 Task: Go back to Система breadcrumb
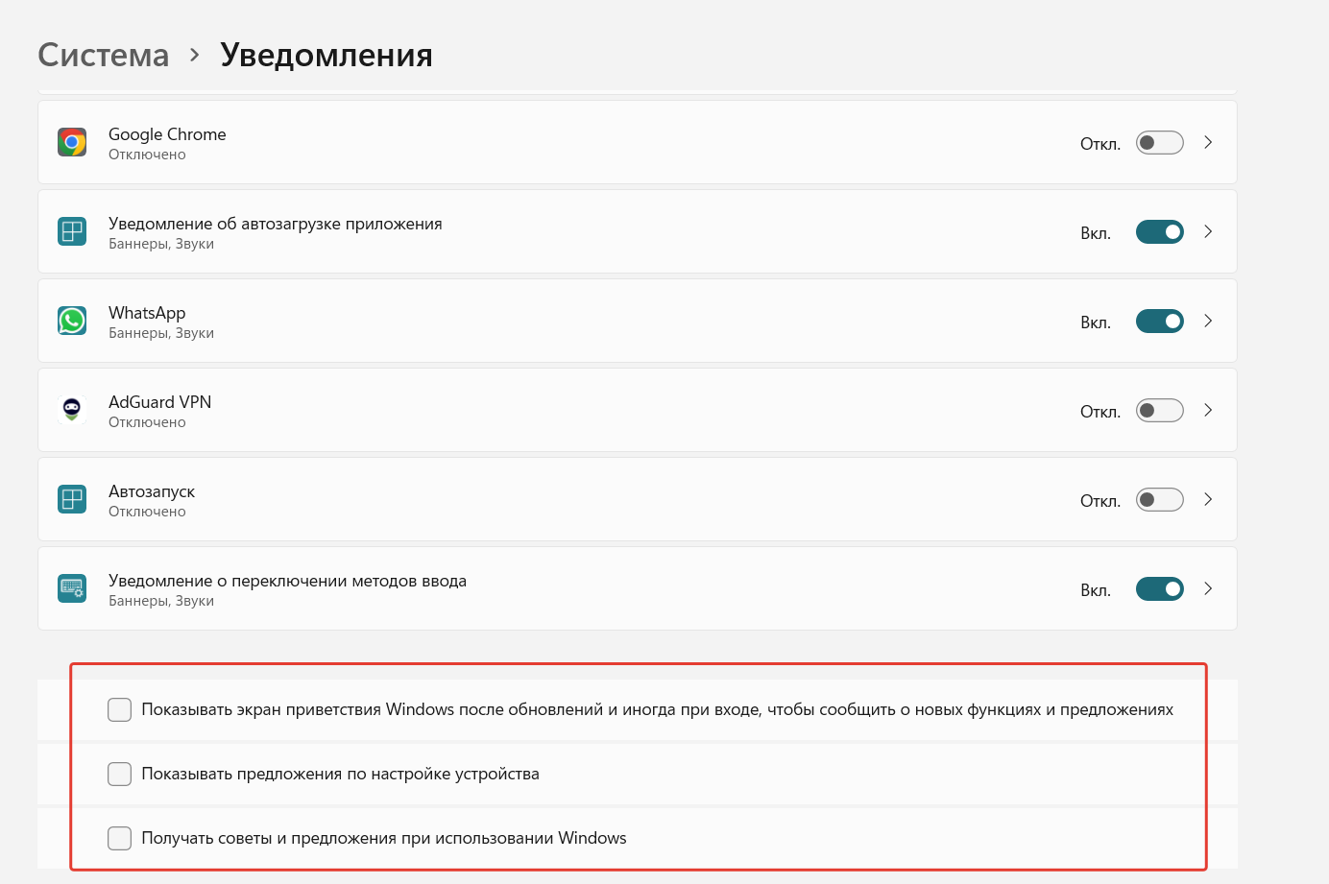(x=104, y=55)
